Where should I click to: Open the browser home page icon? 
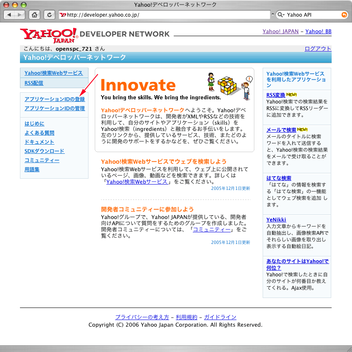34,15
